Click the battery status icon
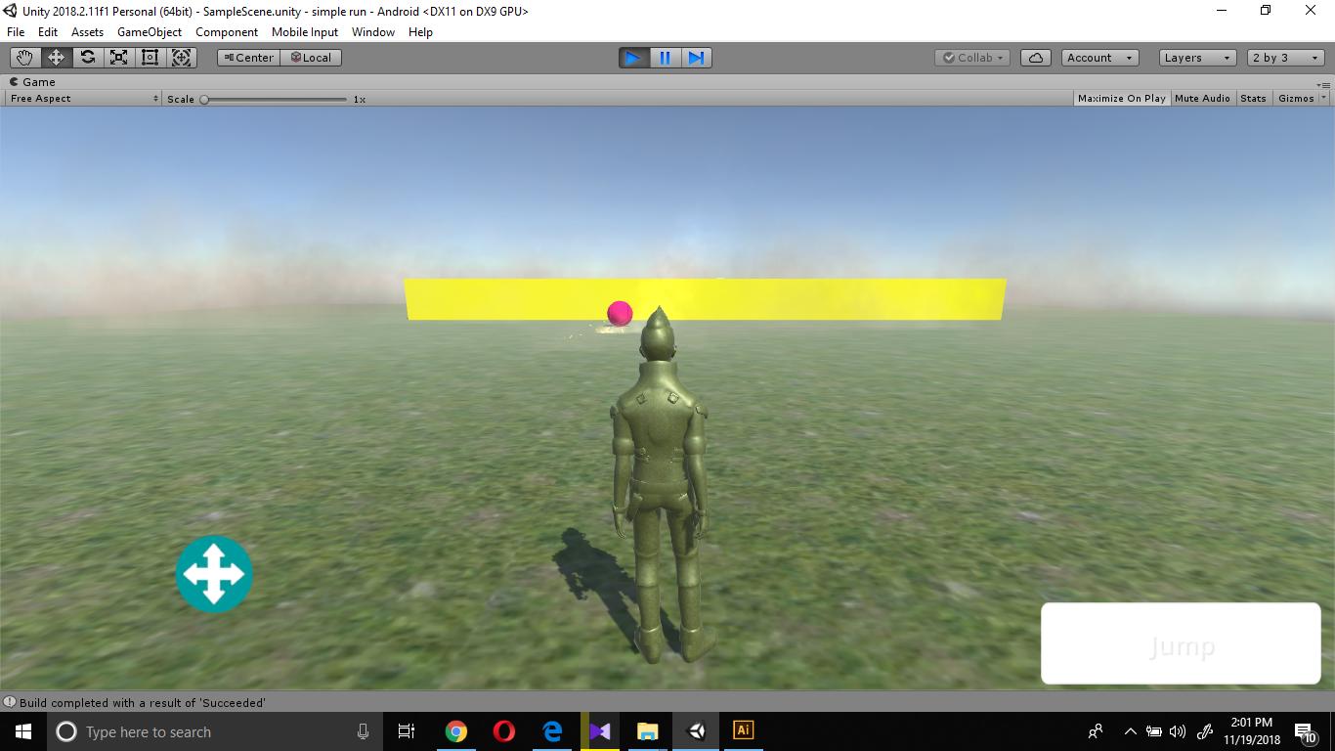 tap(1154, 731)
